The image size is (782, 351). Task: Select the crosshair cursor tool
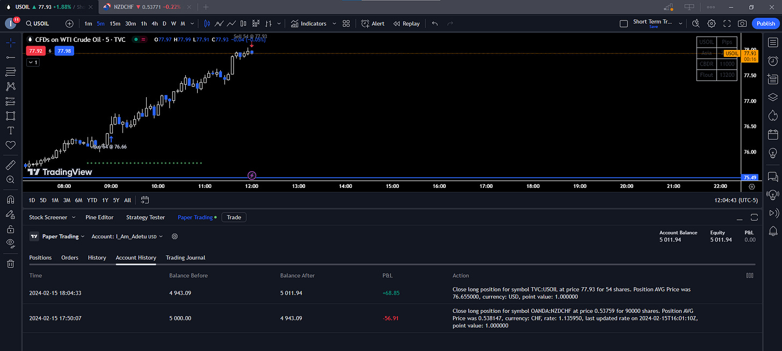[10, 42]
